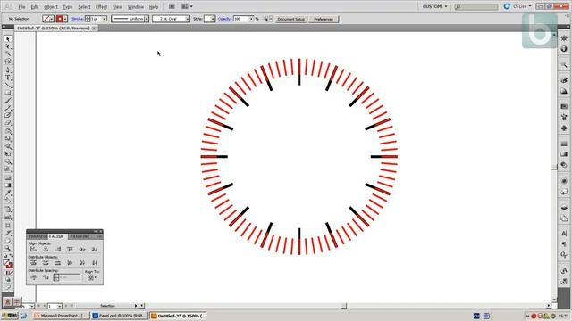572x321 pixels.
Task: Click Vertical Align Center in Align panel
Action: [x=82, y=250]
